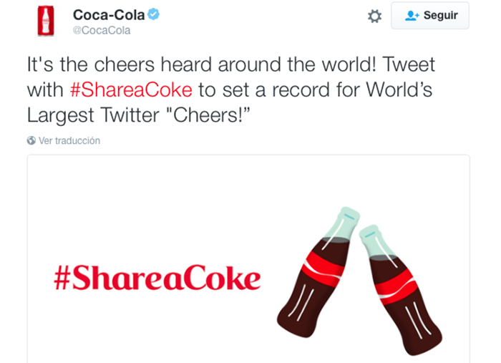
Task: Click the Seguir follow button
Action: (430, 15)
